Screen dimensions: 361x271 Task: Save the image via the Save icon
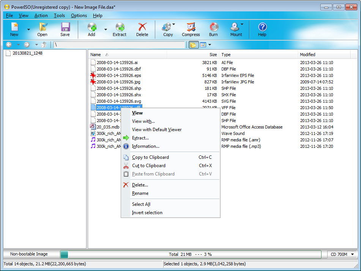point(65,29)
